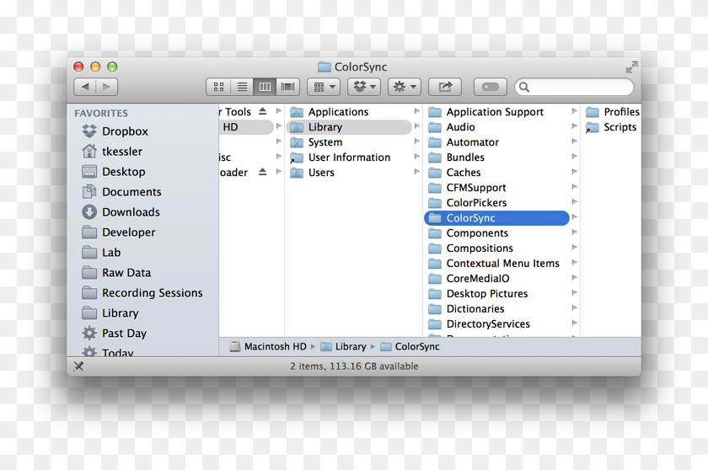Screen dimensions: 708x470
Task: Click the Spotlight search field
Action: pos(574,87)
